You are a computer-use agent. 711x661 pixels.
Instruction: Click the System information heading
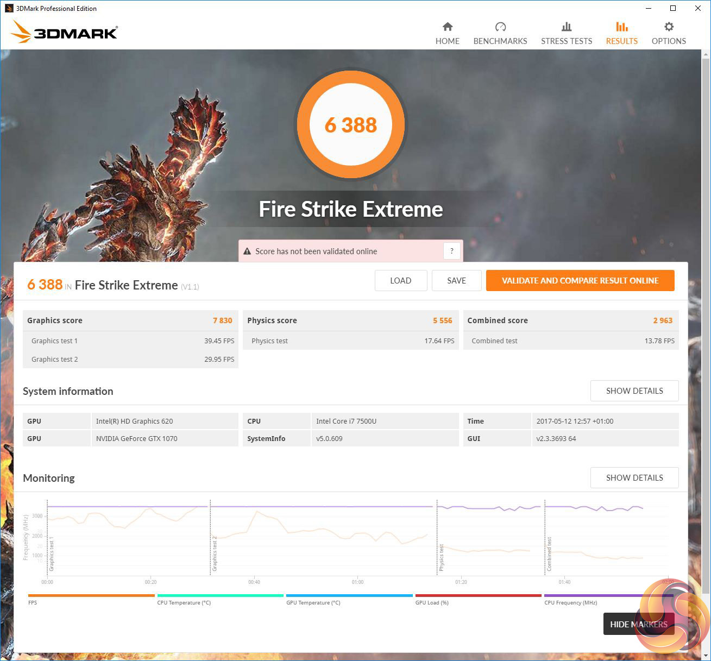pyautogui.click(x=68, y=391)
